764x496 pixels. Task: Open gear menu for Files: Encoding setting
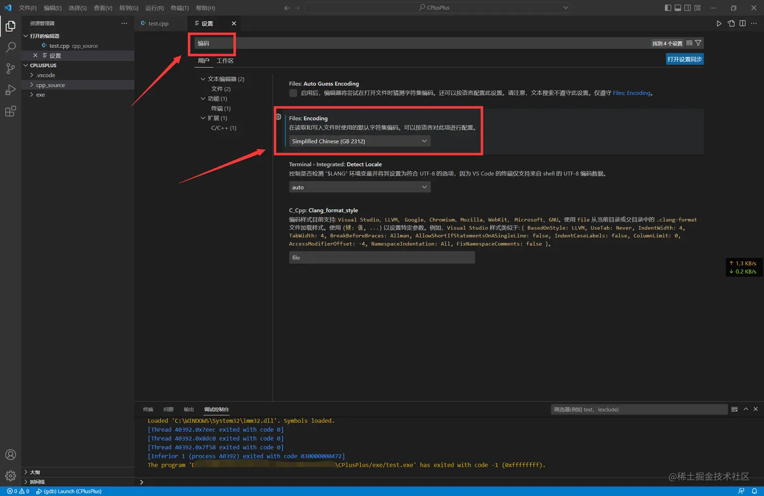pyautogui.click(x=278, y=117)
